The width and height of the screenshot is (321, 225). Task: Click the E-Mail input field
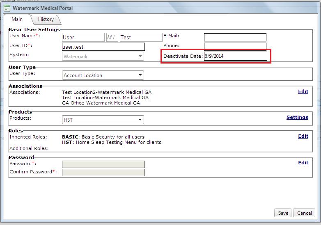coord(235,37)
